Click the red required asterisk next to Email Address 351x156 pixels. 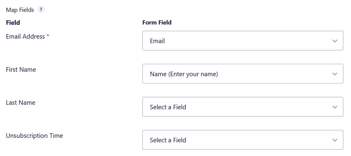pyautogui.click(x=48, y=36)
